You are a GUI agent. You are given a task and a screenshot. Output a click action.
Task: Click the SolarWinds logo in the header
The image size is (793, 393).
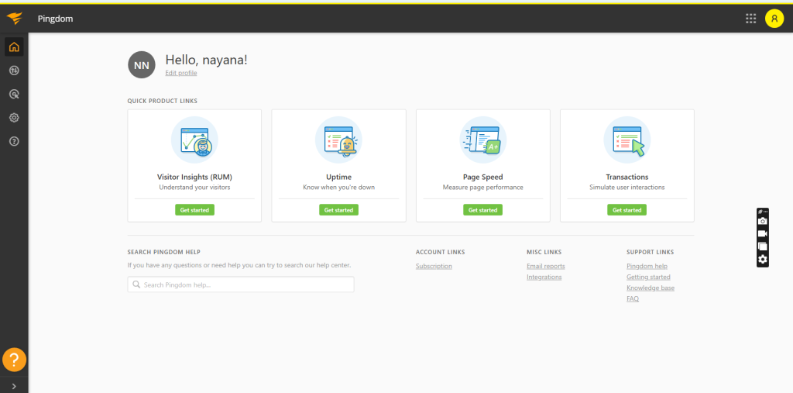click(14, 19)
